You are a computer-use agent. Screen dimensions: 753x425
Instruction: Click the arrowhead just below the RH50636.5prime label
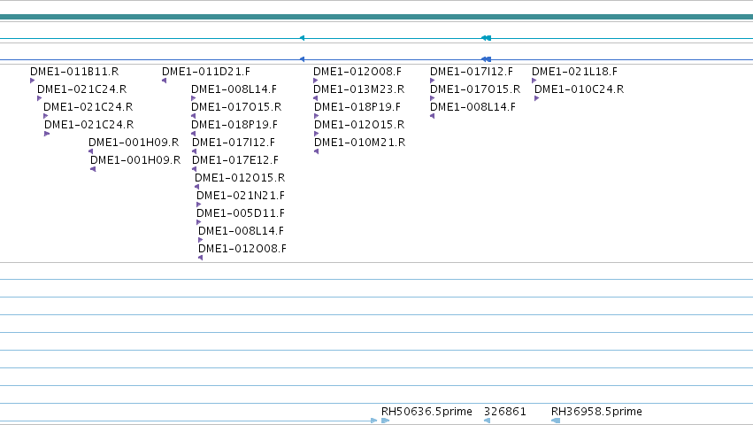385,421
